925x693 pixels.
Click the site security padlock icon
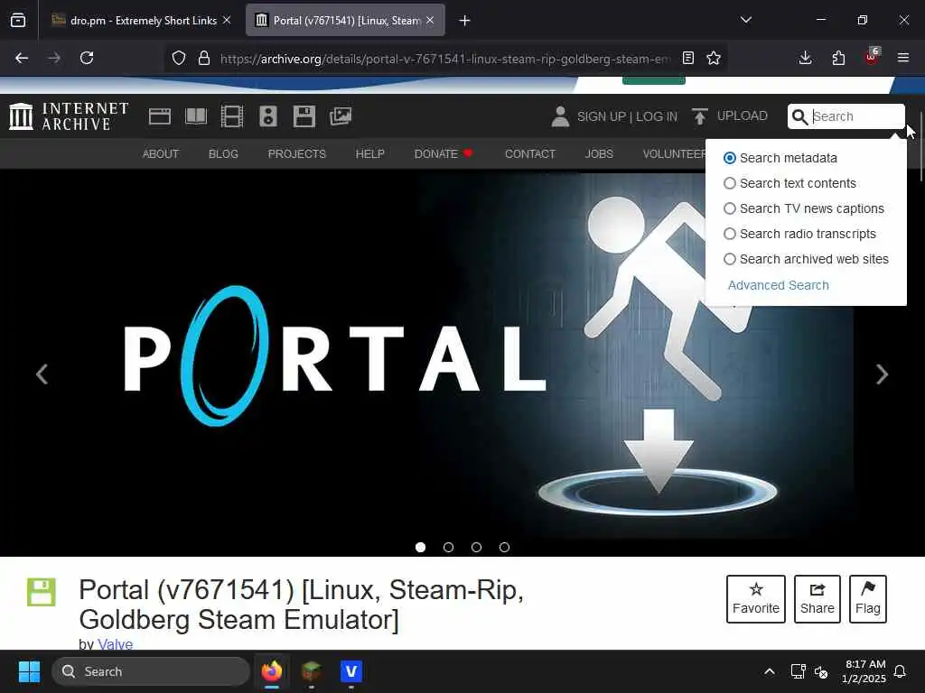(204, 58)
